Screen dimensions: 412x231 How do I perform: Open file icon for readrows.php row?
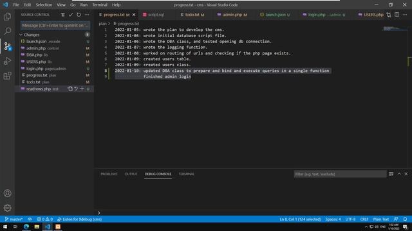point(70,89)
